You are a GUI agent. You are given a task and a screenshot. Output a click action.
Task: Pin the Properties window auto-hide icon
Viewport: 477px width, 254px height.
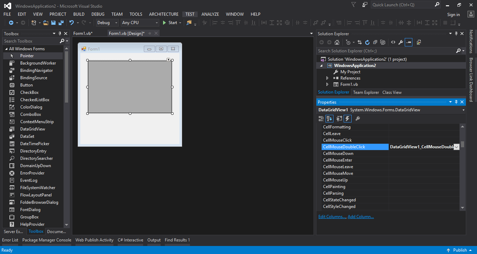(x=456, y=102)
